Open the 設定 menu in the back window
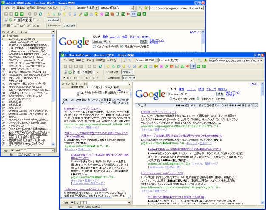This screenshot has width=266, height=210. [41, 8]
